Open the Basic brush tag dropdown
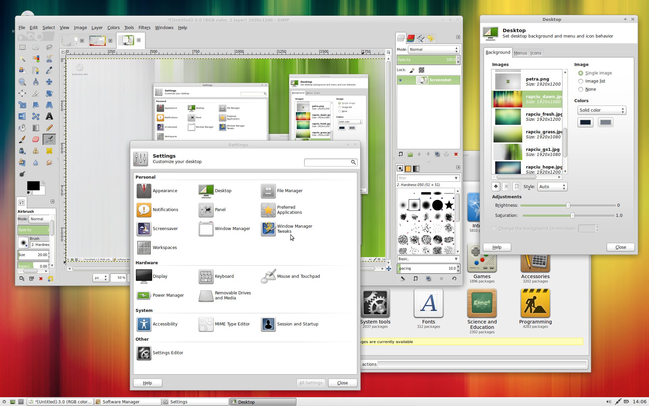 pyautogui.click(x=428, y=259)
